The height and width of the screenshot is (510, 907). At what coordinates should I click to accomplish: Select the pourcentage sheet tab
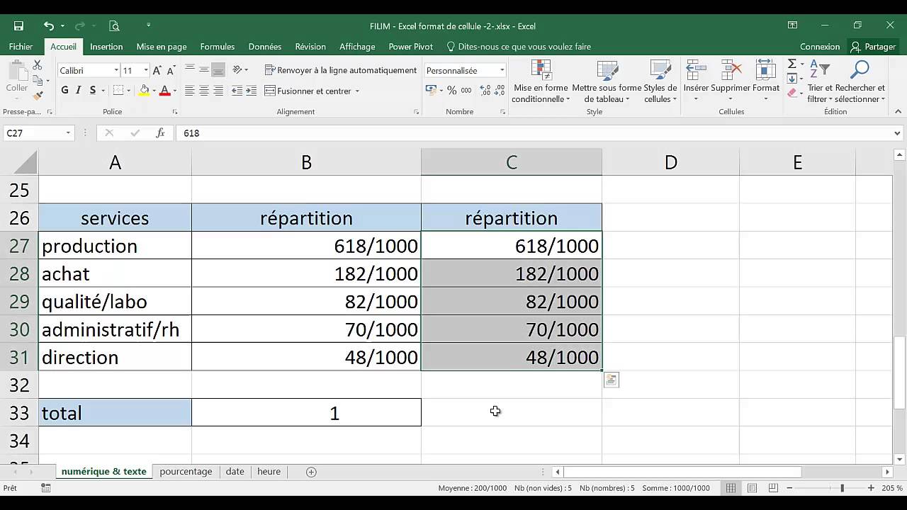186,472
